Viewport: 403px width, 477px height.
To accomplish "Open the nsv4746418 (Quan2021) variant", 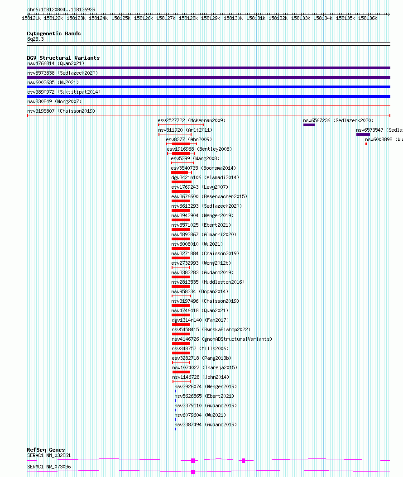I will click(x=200, y=310).
